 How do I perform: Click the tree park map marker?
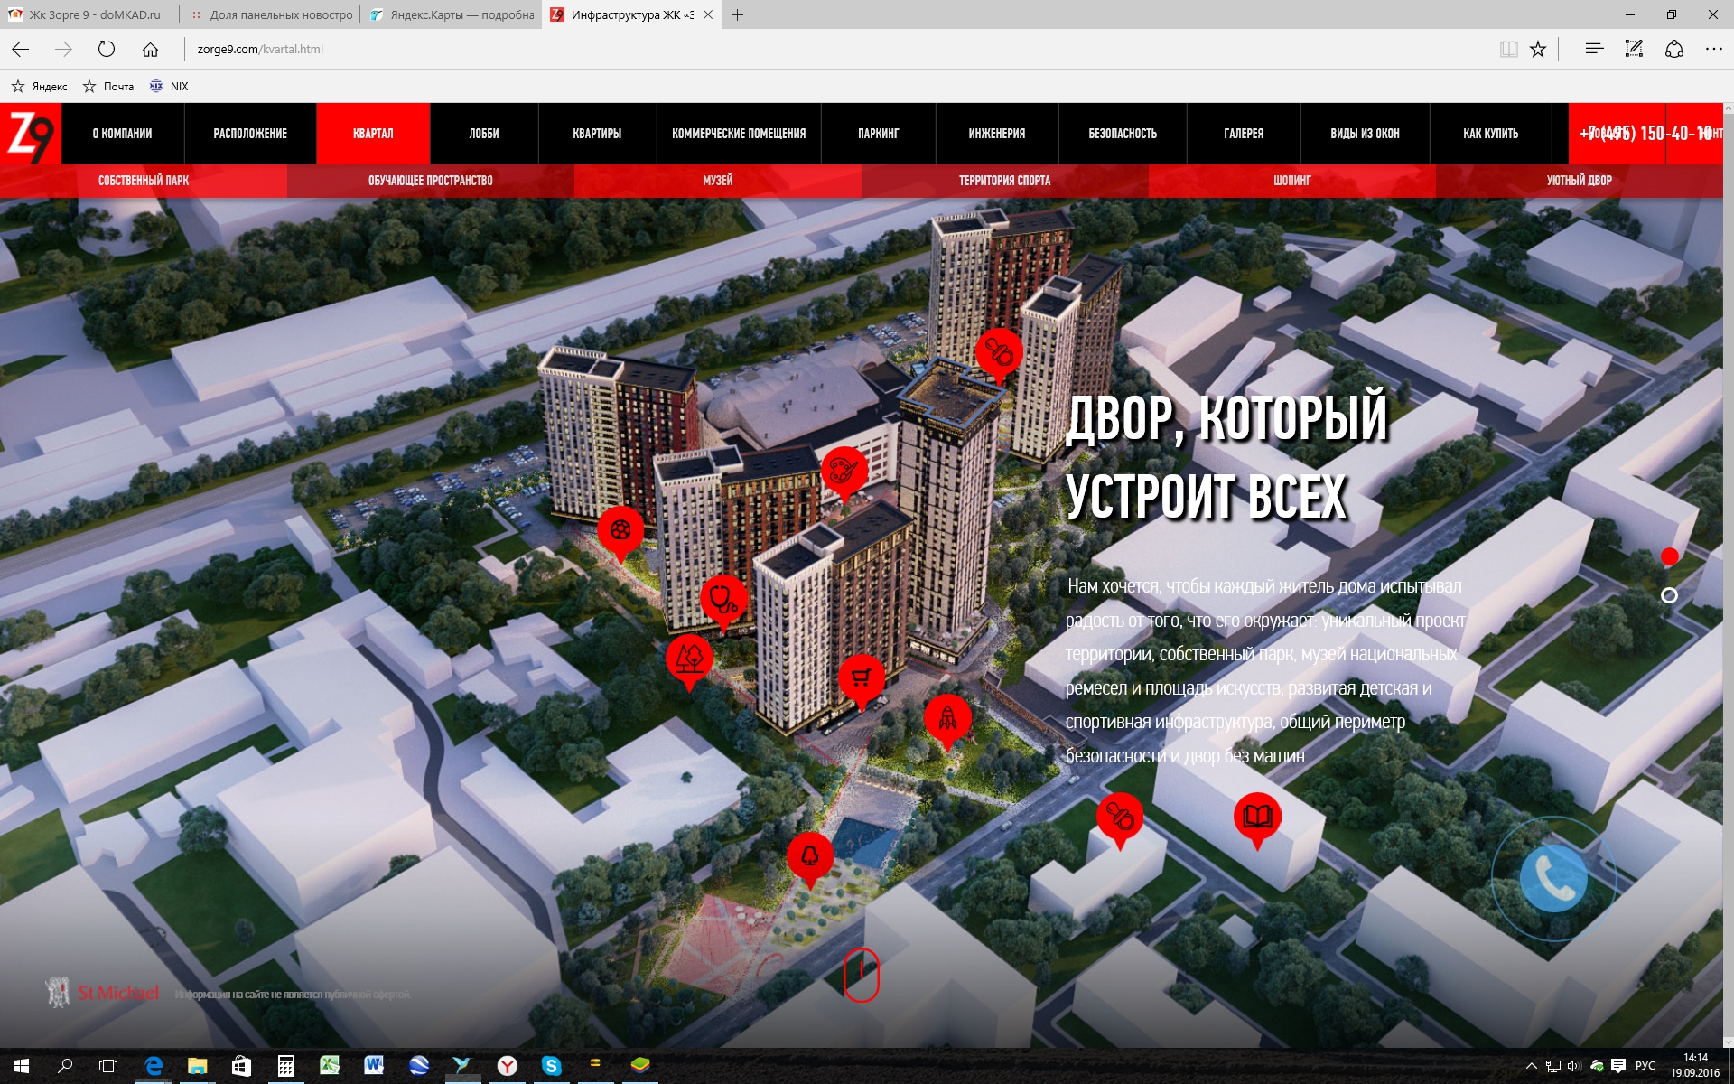point(689,658)
